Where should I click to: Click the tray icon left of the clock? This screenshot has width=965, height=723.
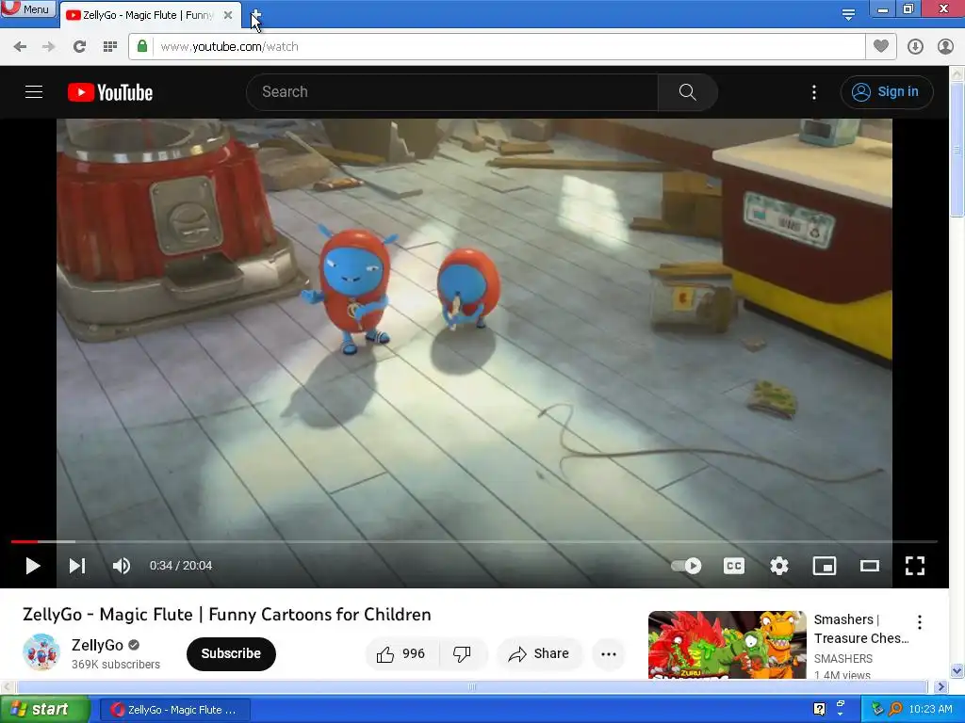(x=895, y=709)
